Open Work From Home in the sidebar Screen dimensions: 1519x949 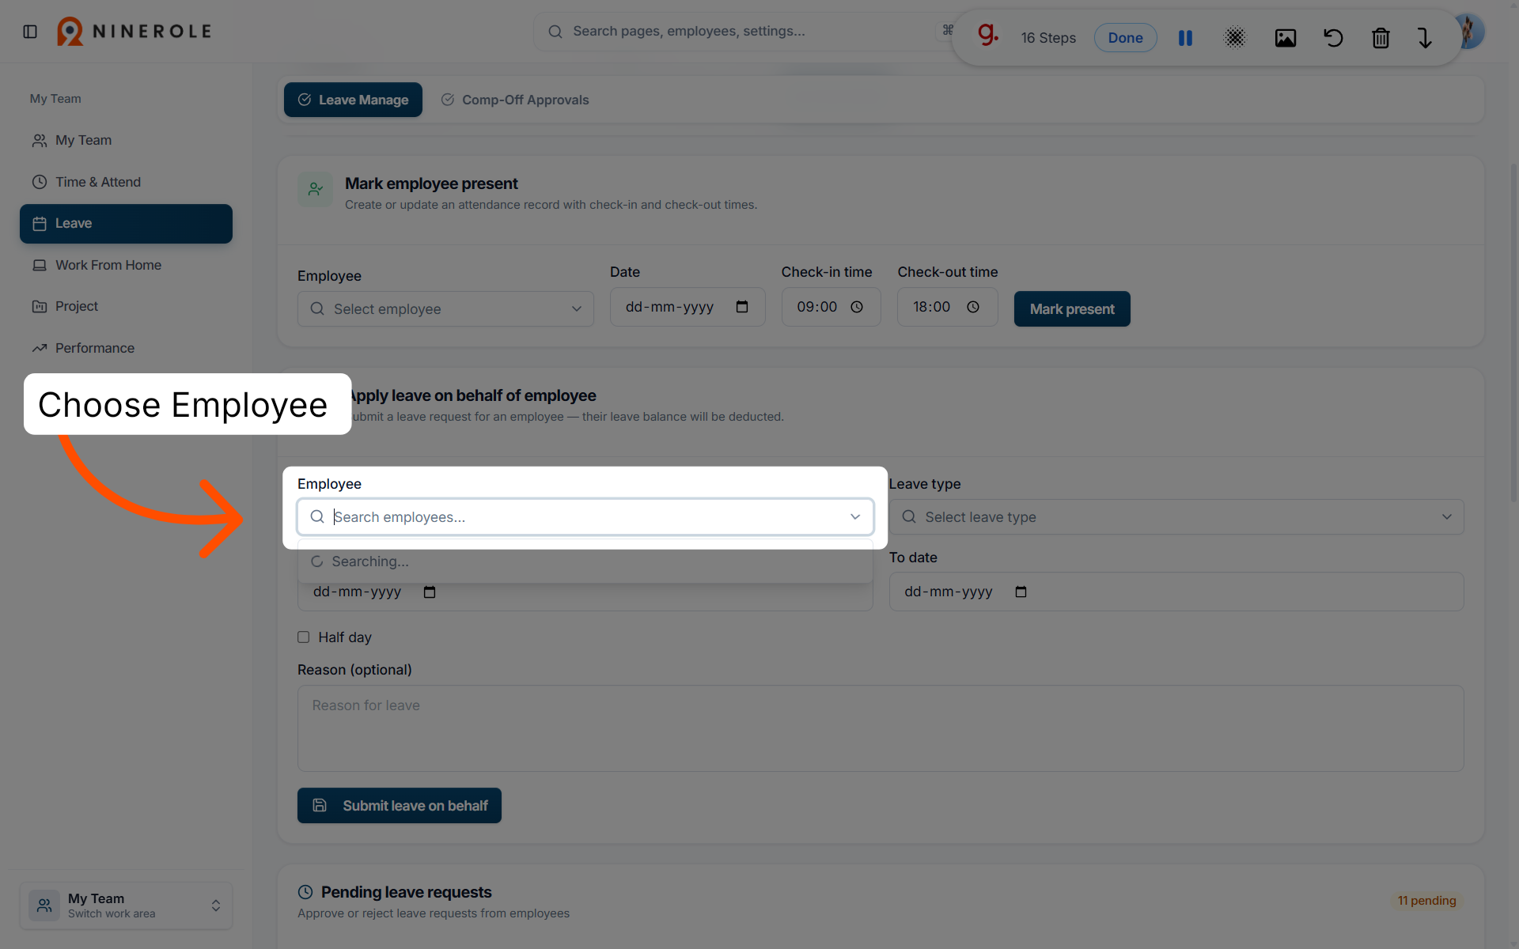[x=126, y=265]
